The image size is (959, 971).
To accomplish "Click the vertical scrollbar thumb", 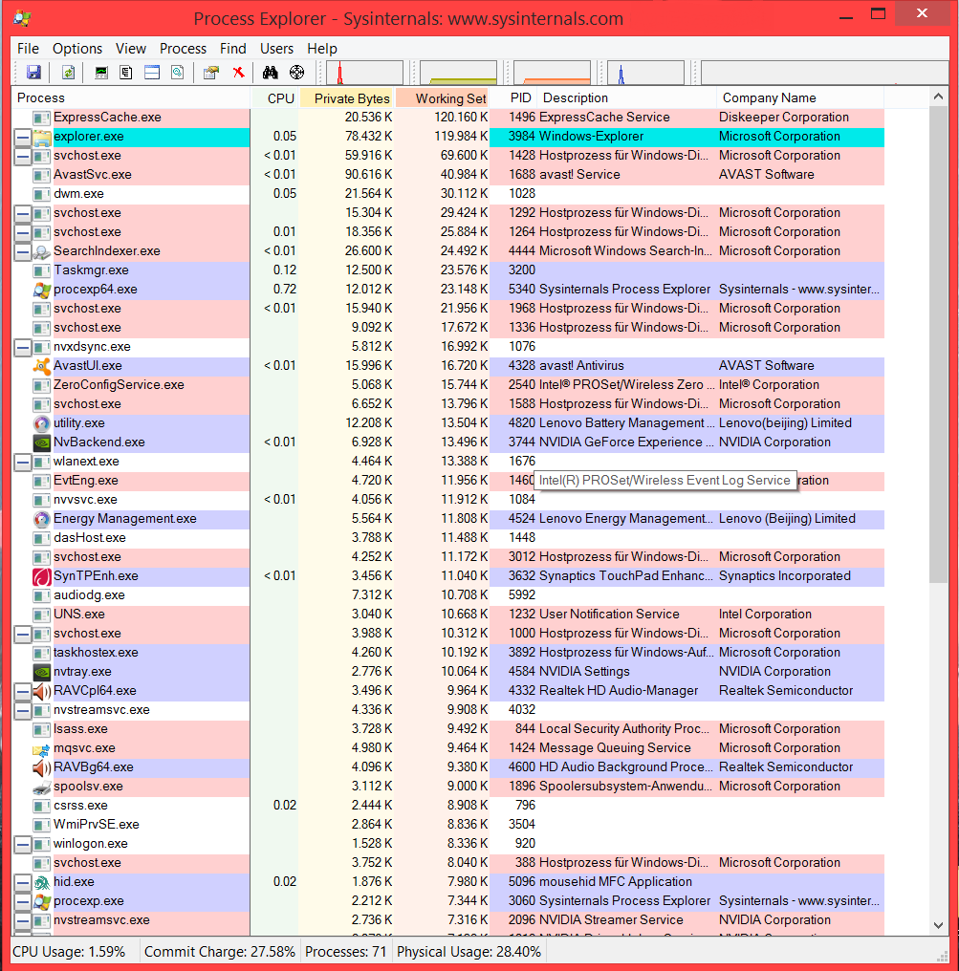I will 939,344.
